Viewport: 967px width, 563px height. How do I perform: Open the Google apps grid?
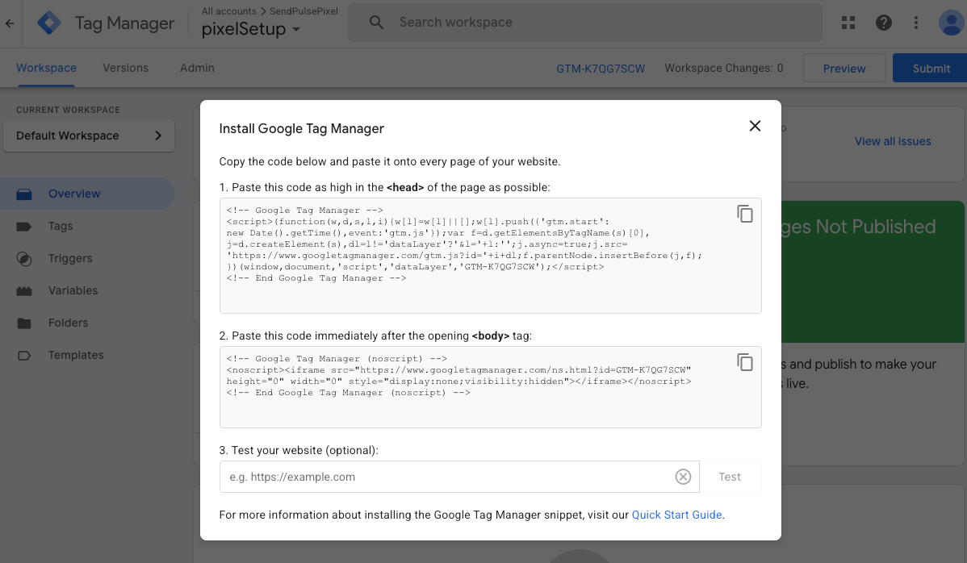848,23
